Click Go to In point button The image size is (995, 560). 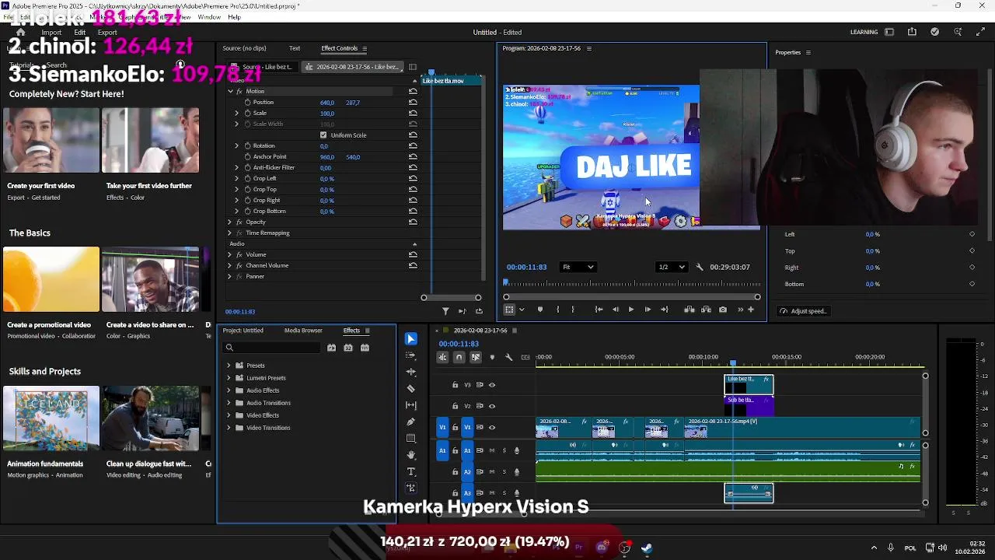point(599,310)
